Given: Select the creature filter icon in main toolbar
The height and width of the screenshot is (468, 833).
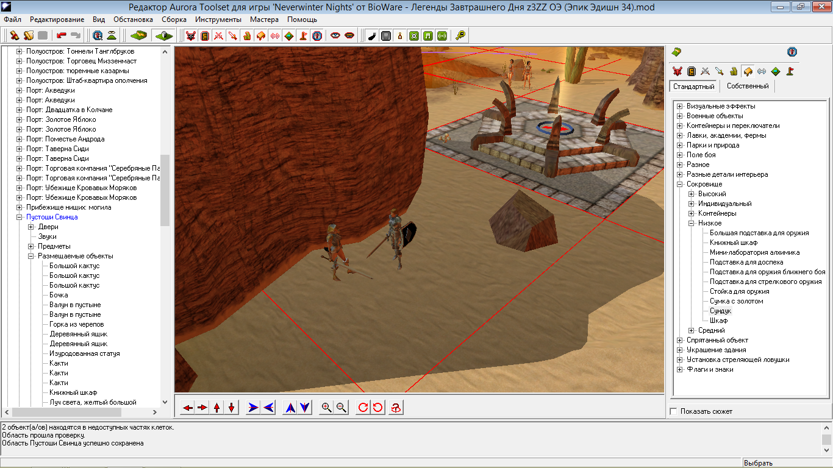Looking at the screenshot, I should [191, 36].
